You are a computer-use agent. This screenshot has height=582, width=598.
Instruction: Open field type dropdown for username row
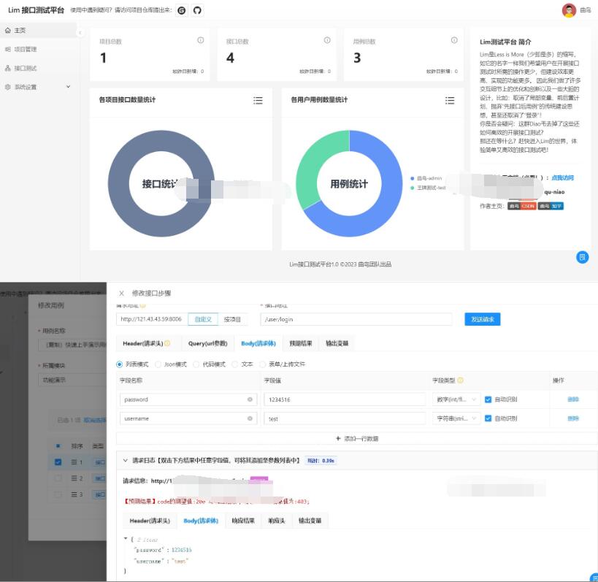[455, 418]
